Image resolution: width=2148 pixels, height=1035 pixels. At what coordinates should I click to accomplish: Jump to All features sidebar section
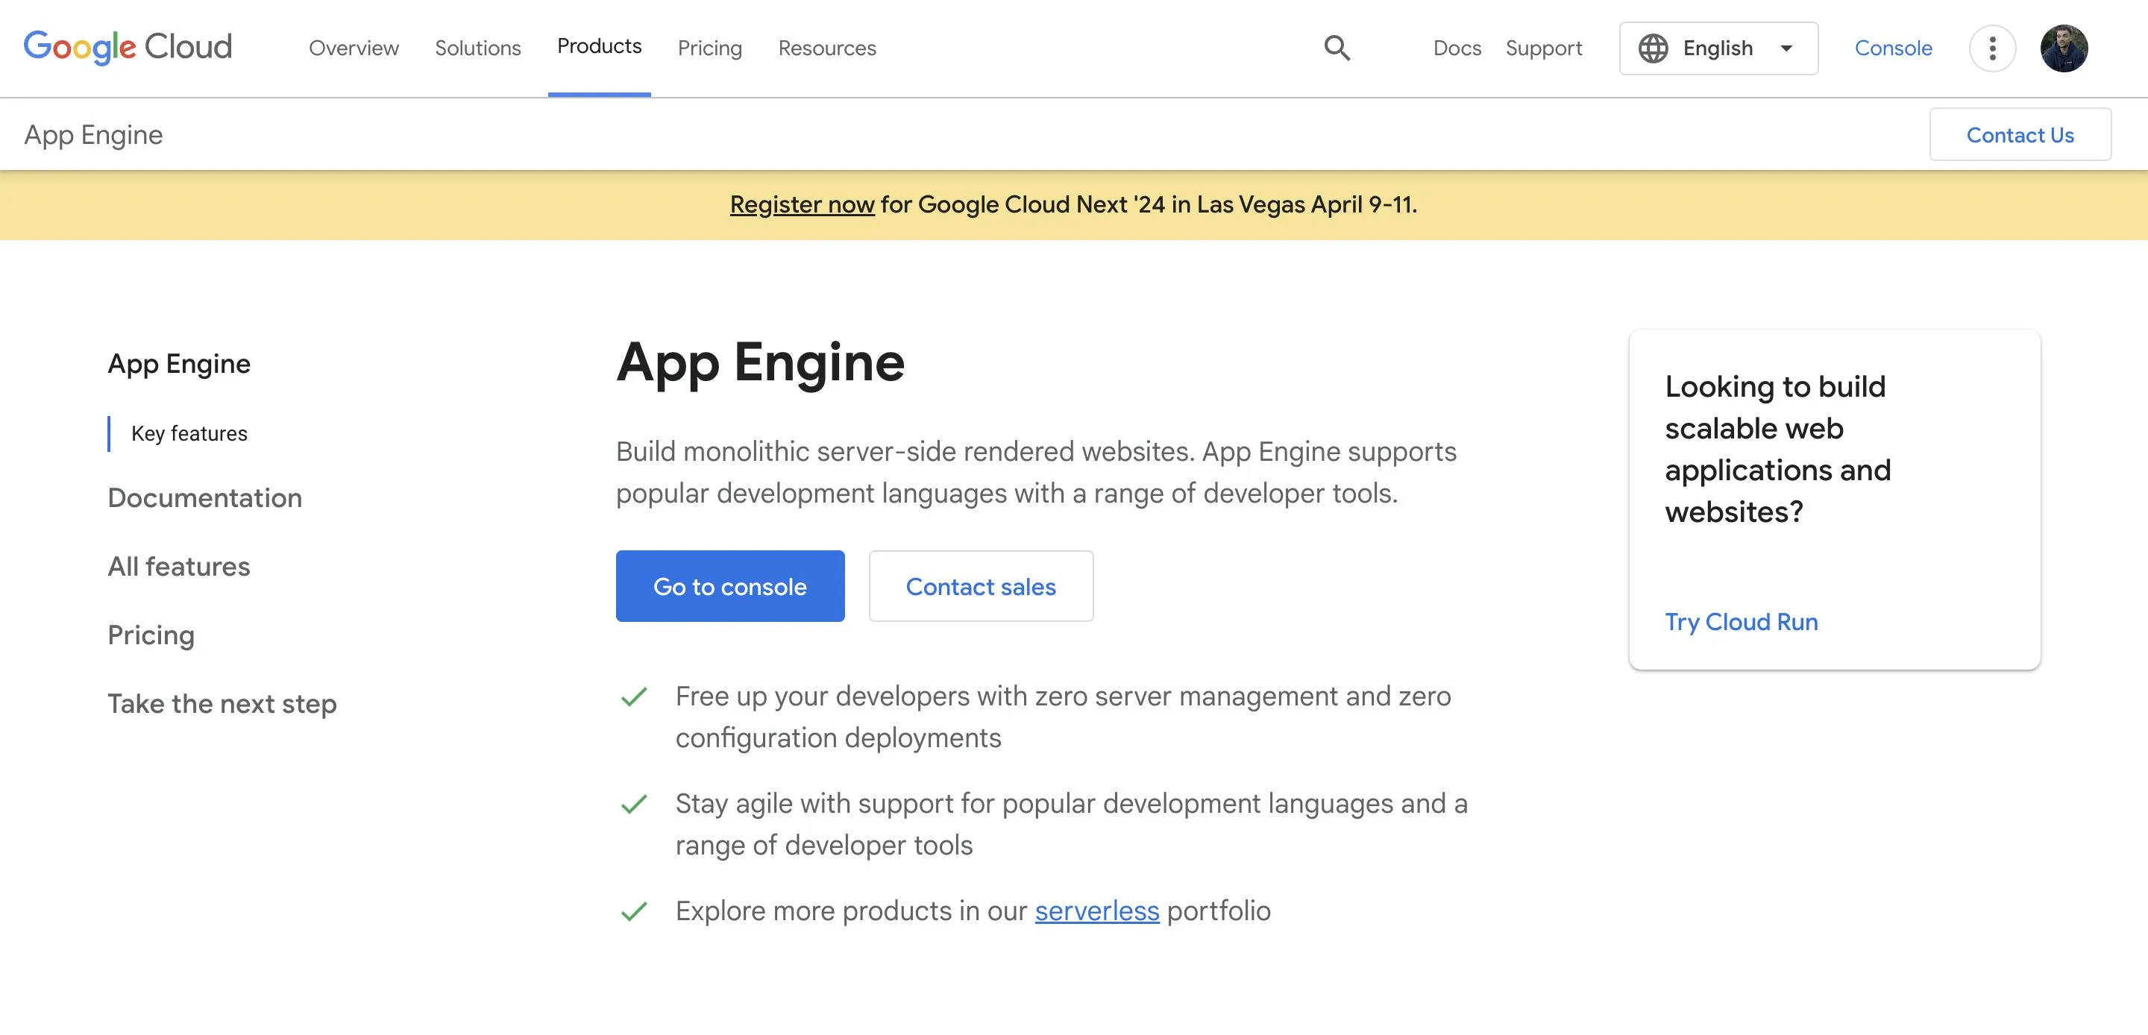178,566
